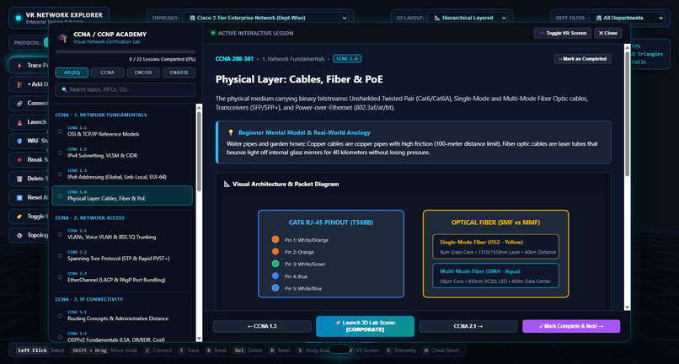Click the chain link Connect icon

coord(19,103)
